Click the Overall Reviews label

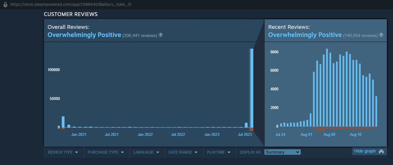68,27
